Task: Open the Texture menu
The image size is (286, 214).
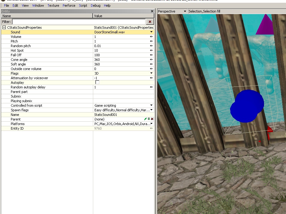Action: click(x=53, y=6)
